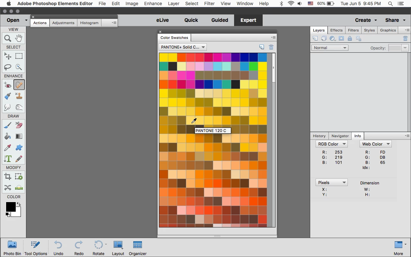
Task: Switch to Guided edit mode
Action: [x=220, y=20]
